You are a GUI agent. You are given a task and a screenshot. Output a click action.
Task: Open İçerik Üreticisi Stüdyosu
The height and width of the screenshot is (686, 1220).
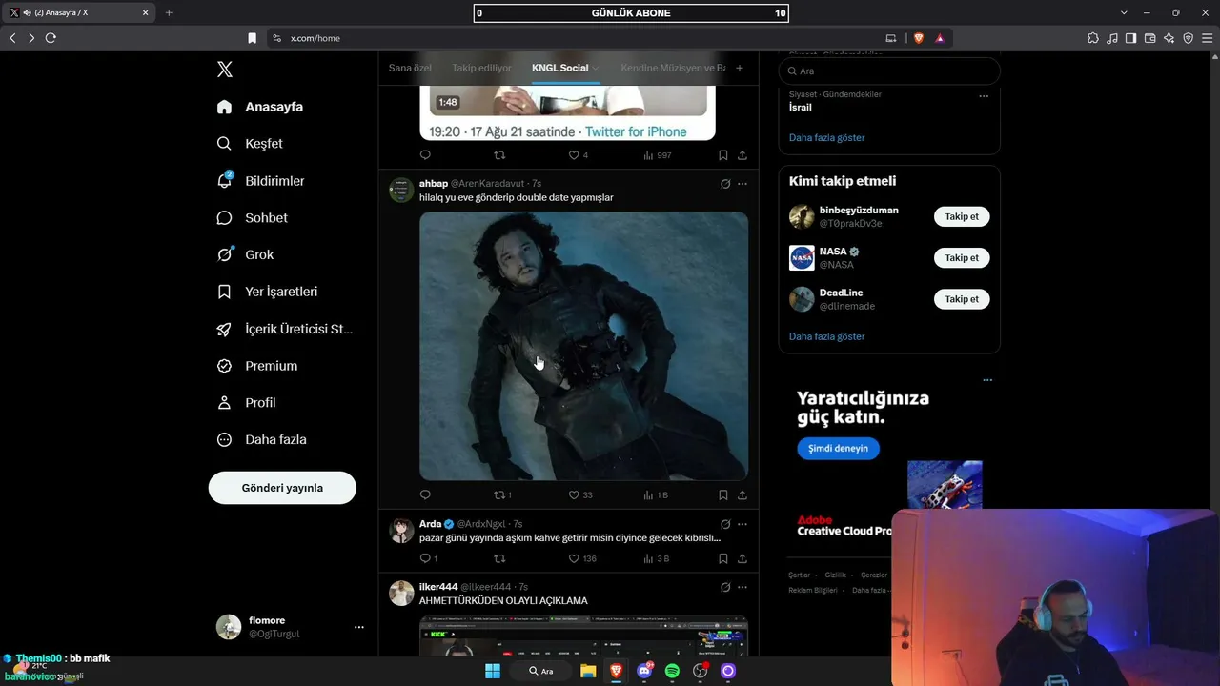pyautogui.click(x=284, y=329)
